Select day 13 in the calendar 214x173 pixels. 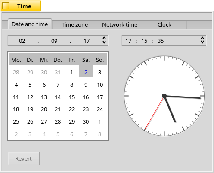tap(44, 97)
